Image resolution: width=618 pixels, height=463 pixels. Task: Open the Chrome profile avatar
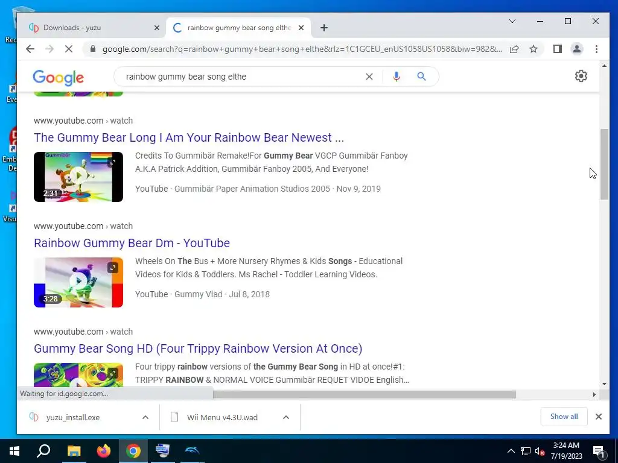click(x=576, y=49)
